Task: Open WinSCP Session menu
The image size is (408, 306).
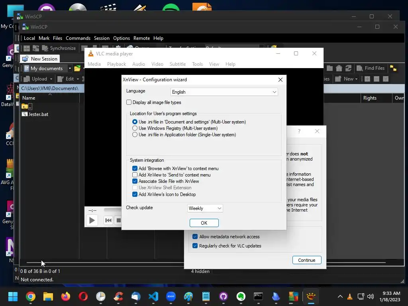Action: (102, 38)
